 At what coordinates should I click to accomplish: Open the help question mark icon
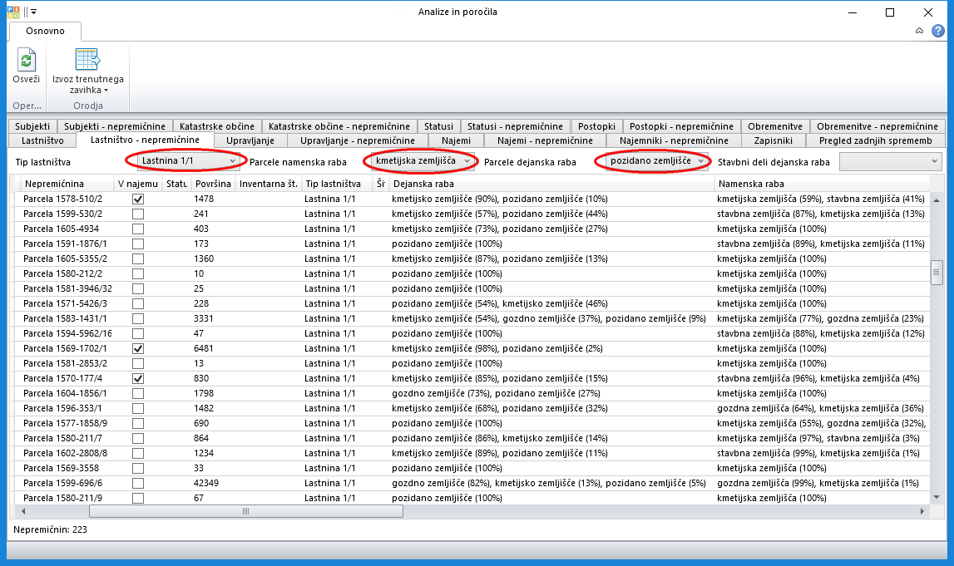click(x=938, y=31)
